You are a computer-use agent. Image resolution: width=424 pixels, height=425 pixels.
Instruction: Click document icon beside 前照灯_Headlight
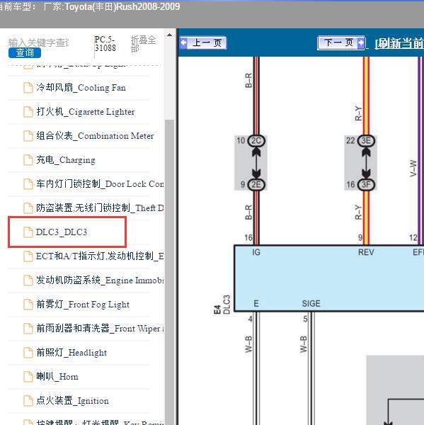28,353
